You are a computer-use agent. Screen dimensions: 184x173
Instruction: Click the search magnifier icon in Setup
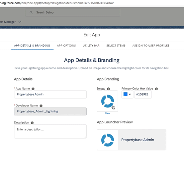(31, 12)
